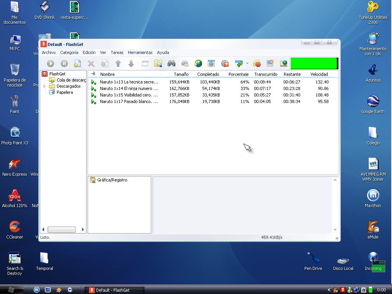
Task: Click tree pane scroll right arrow
Action: [x=83, y=230]
